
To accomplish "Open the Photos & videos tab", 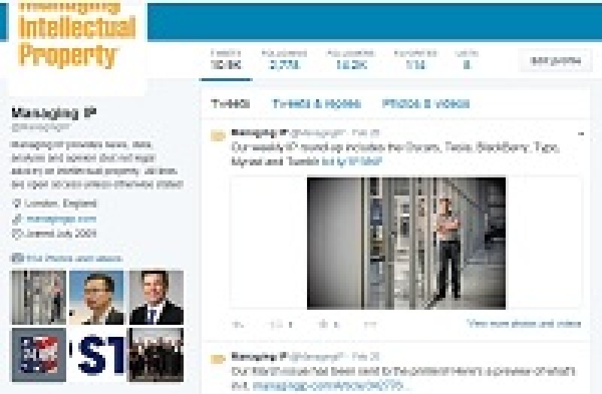I will [425, 104].
